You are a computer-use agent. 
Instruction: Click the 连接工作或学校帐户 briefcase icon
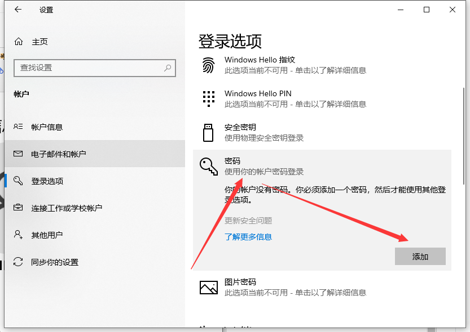[17, 208]
